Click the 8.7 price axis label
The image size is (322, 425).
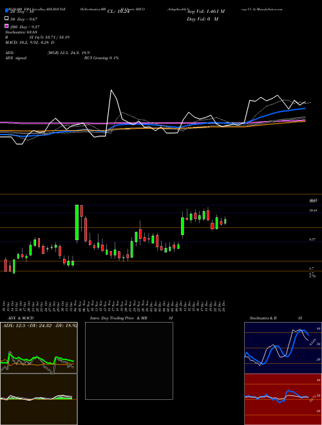[311, 269]
